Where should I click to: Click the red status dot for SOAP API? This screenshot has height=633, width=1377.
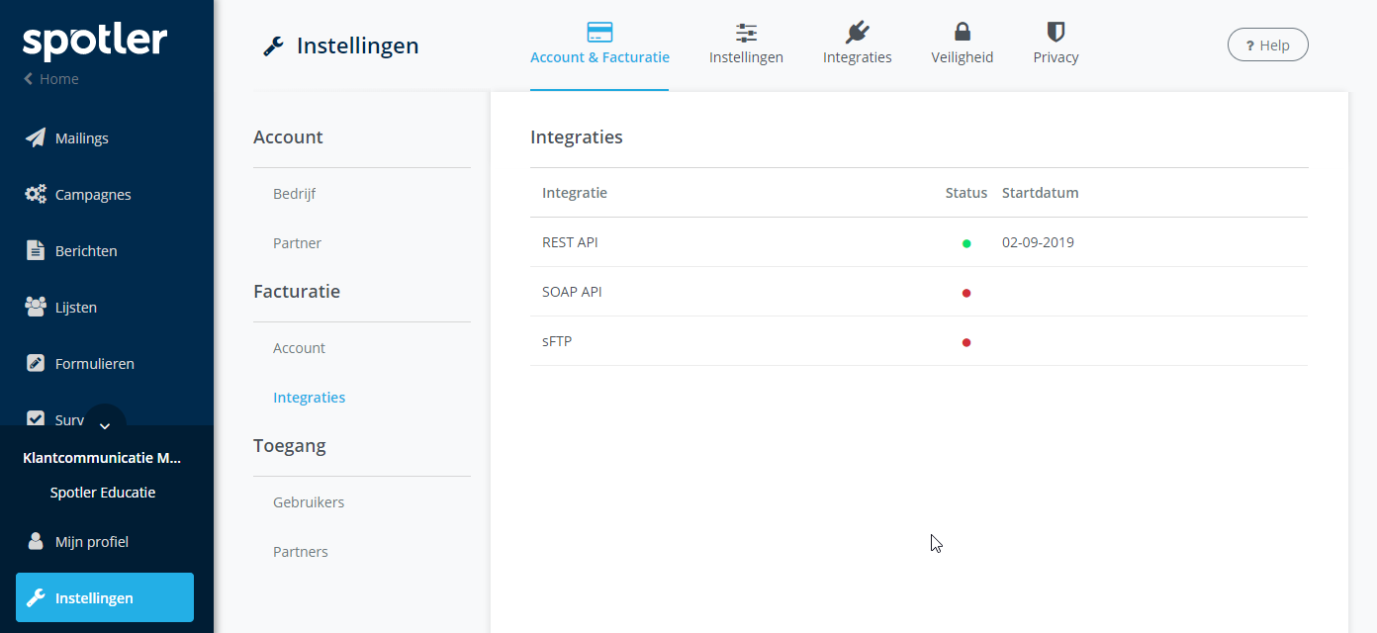(x=966, y=293)
